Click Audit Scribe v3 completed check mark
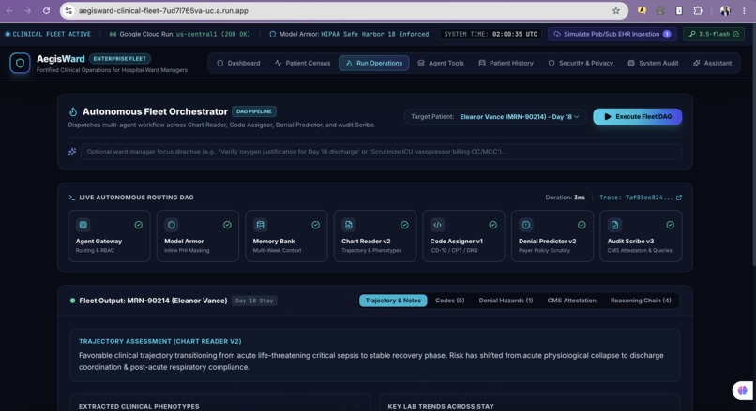756x411 pixels. click(671, 225)
